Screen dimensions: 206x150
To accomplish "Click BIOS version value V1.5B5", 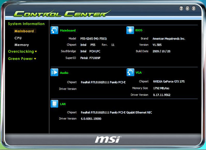I will [157, 45].
